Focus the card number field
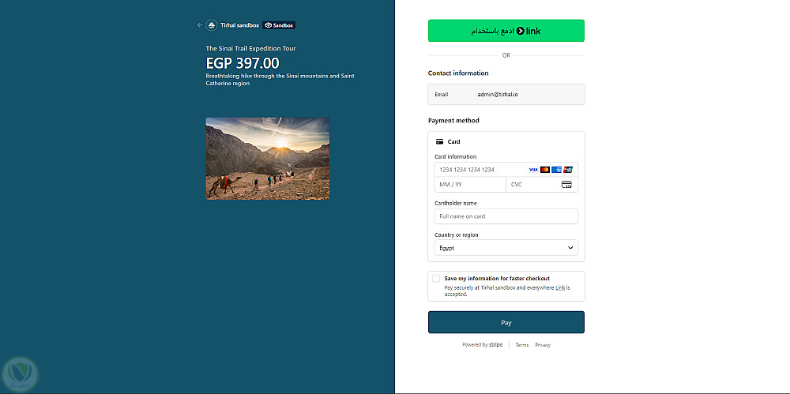The width and height of the screenshot is (790, 394). 478,170
